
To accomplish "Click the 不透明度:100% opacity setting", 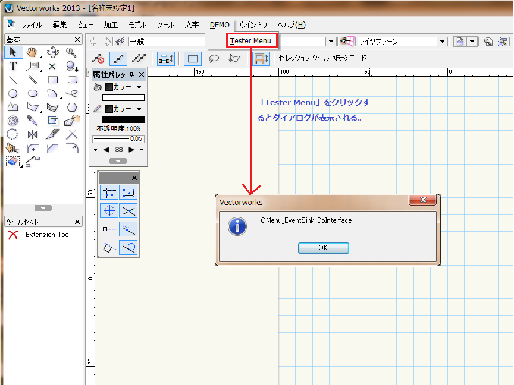I will [x=118, y=129].
